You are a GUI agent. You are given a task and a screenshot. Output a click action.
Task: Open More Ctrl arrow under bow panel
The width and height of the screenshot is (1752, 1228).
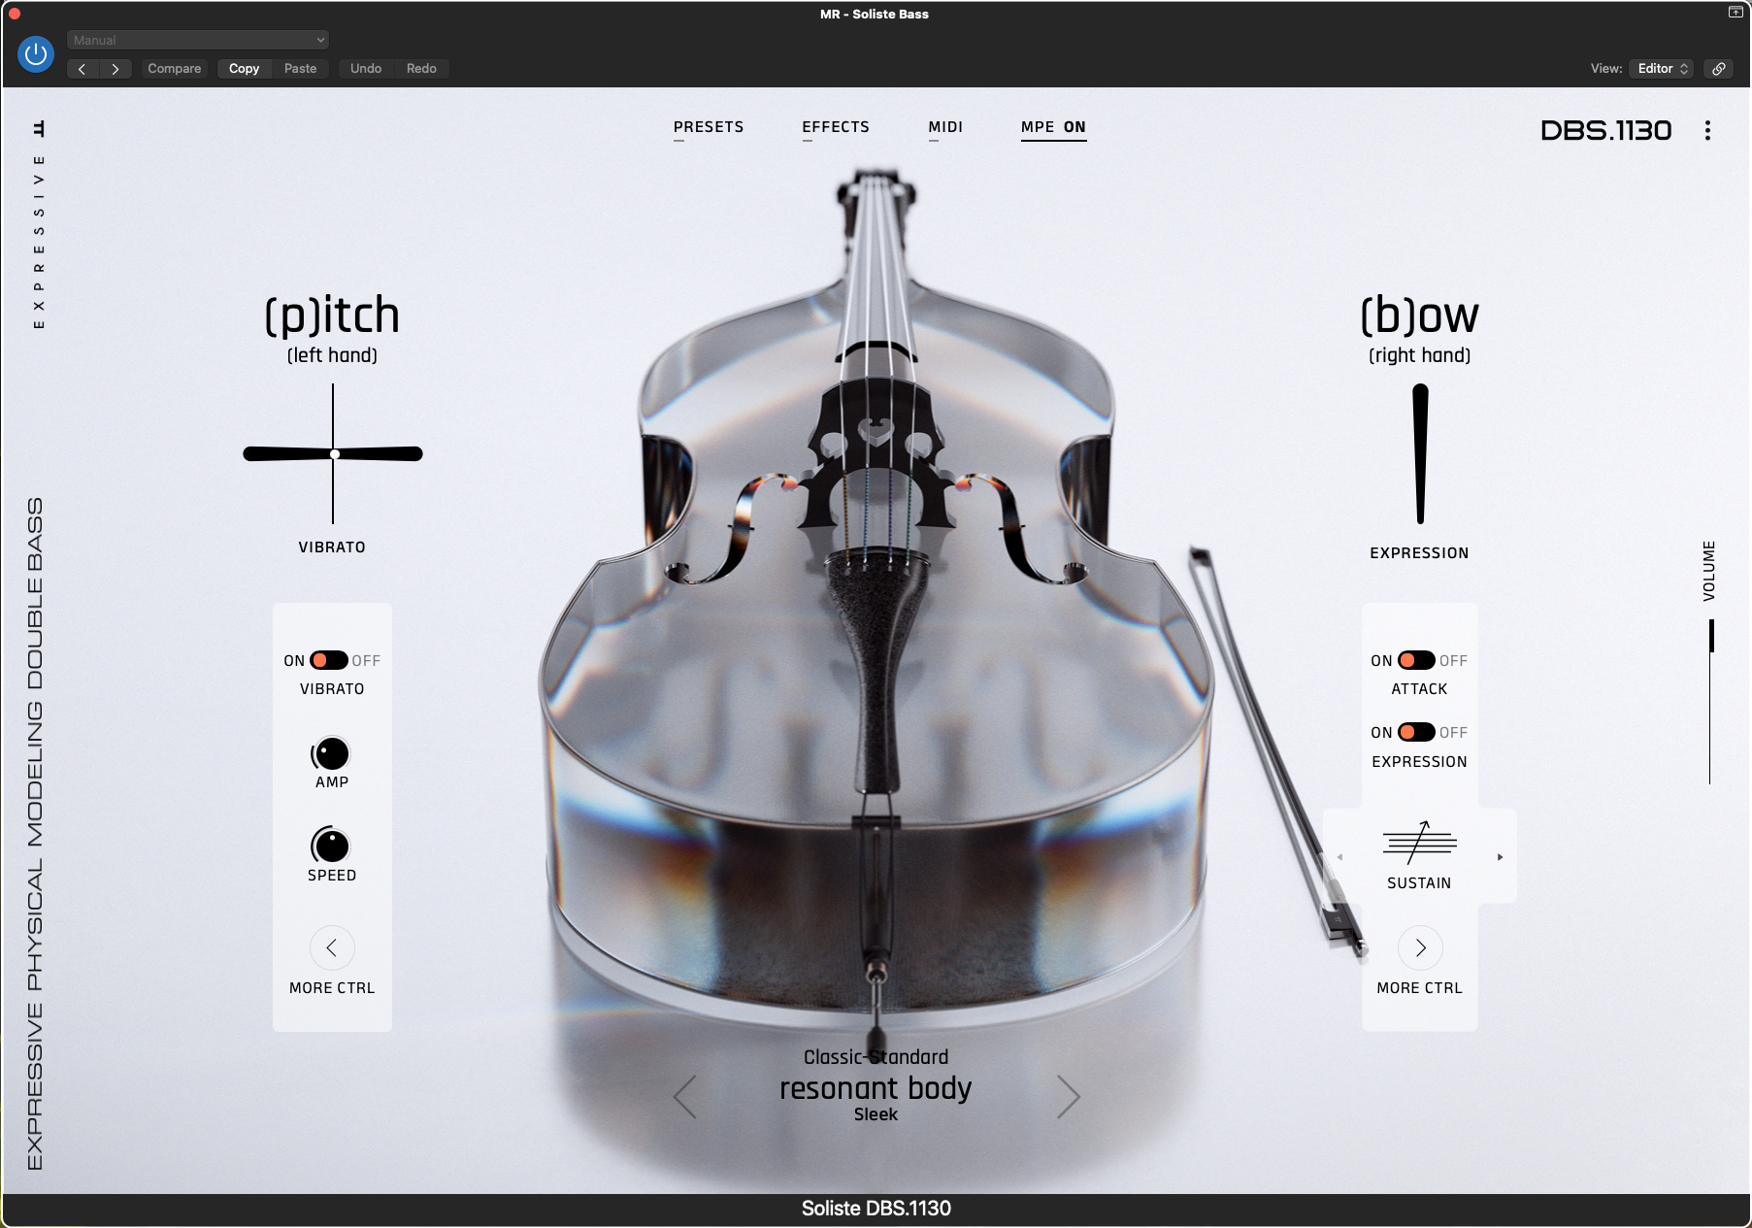pos(1420,947)
